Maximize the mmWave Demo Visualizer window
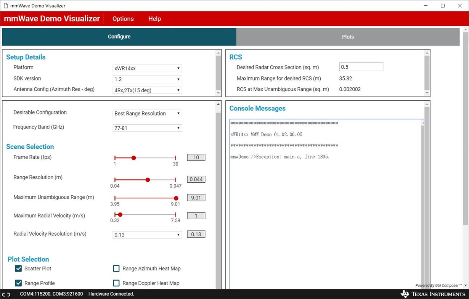The height and width of the screenshot is (299, 469). [443, 6]
